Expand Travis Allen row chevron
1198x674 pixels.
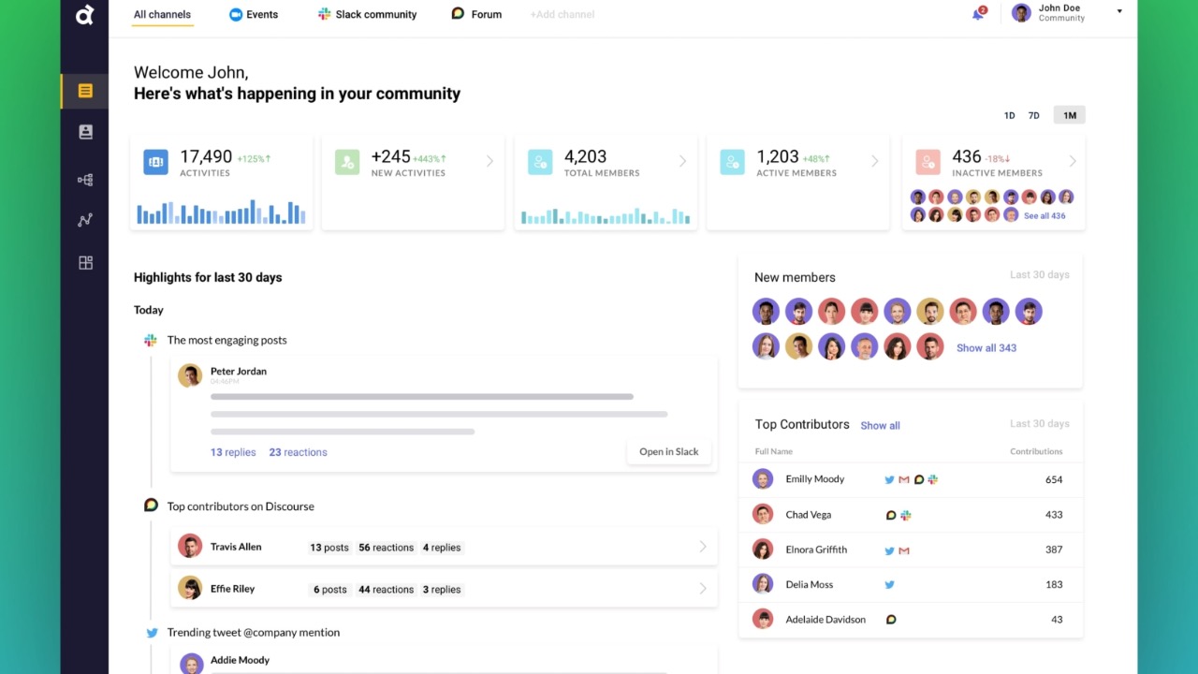(702, 547)
